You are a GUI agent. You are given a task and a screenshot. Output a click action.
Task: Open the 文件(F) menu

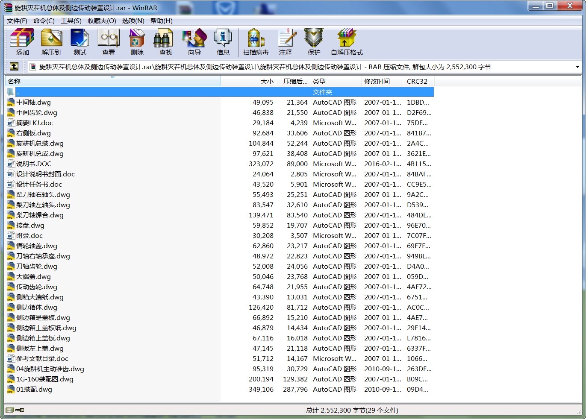point(17,21)
